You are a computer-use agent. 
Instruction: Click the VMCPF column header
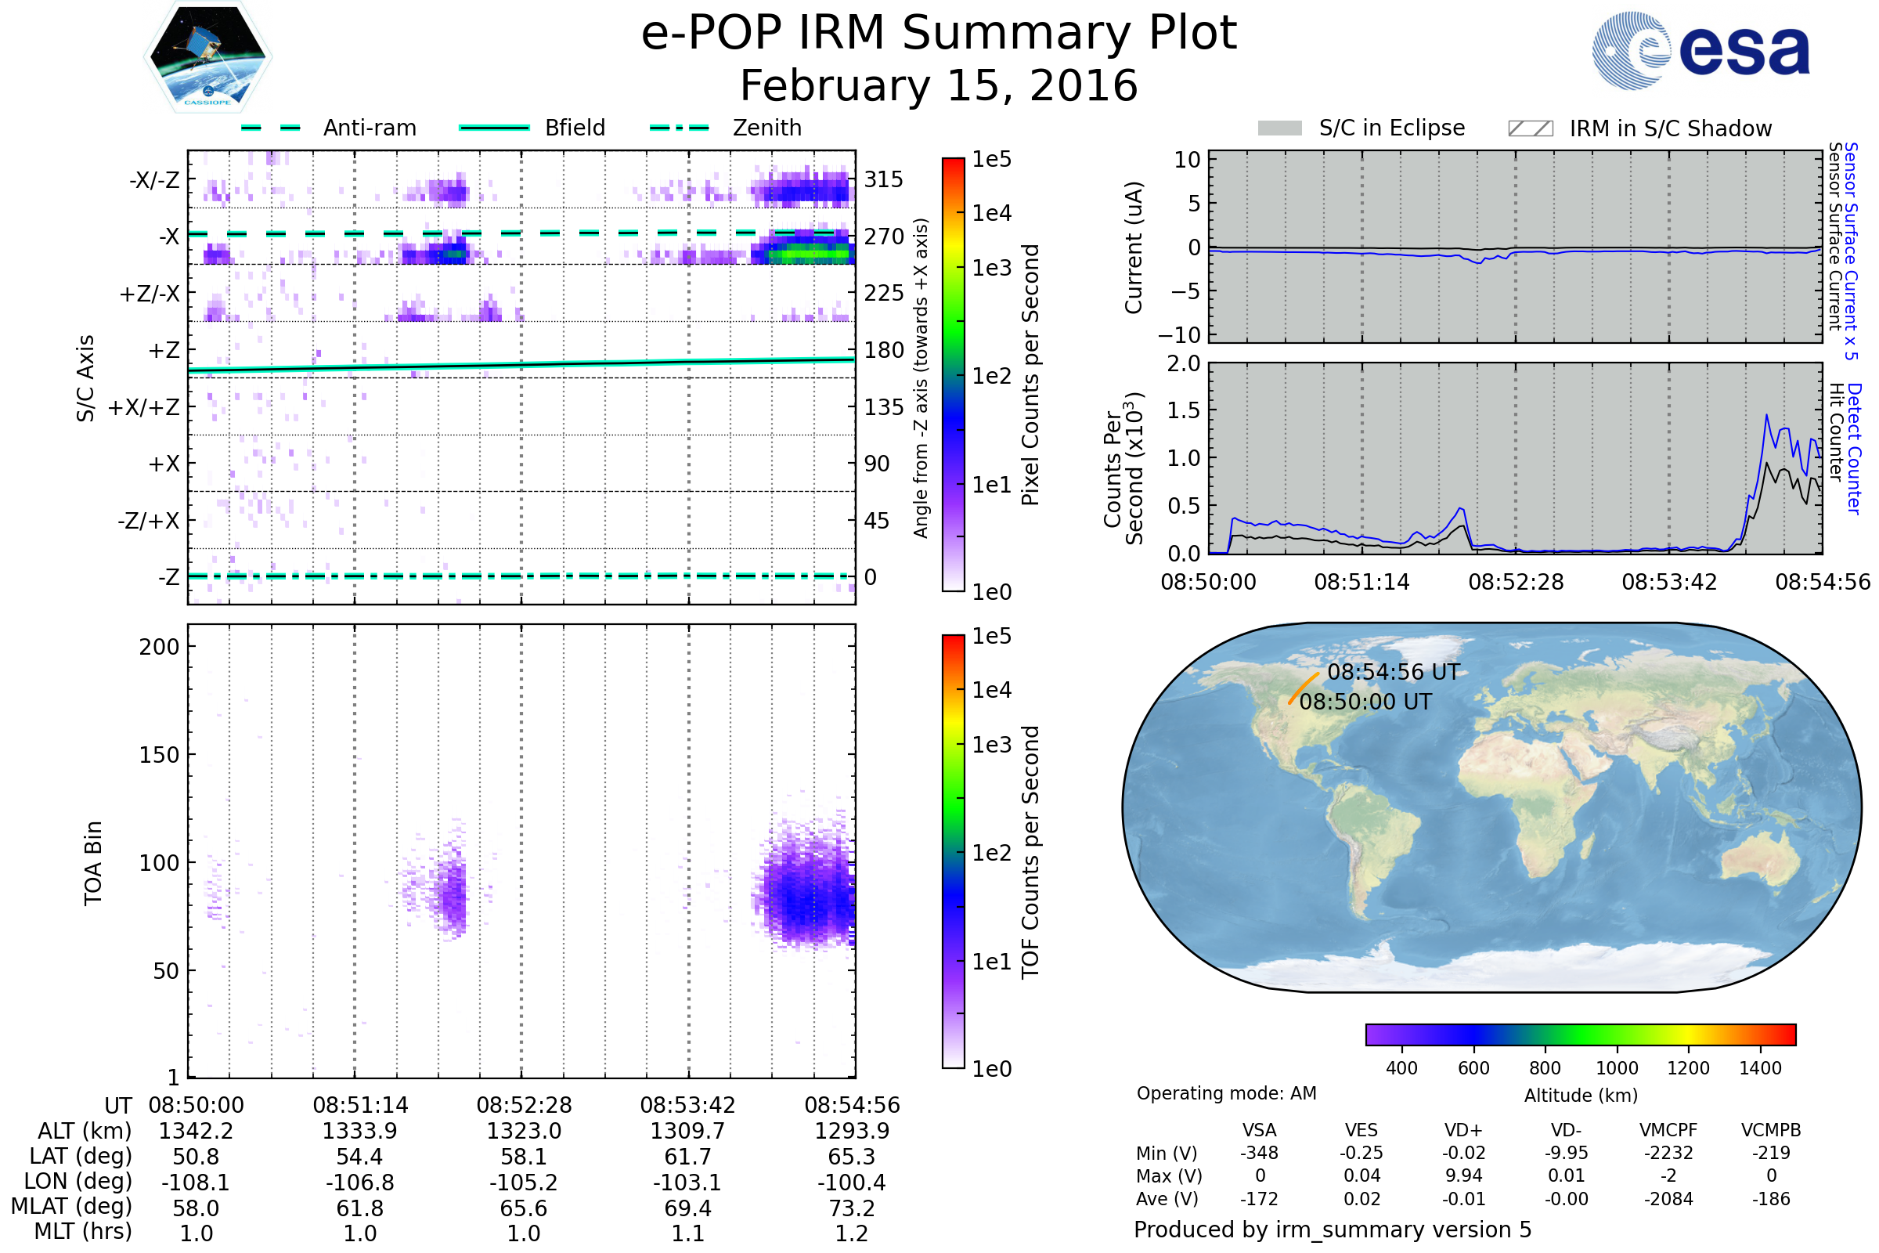click(x=1668, y=1131)
